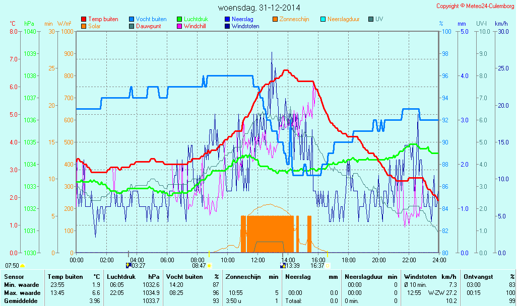Click the sunset icon next to 16:37
The width and height of the screenshot is (517, 306).
pyautogui.click(x=328, y=265)
